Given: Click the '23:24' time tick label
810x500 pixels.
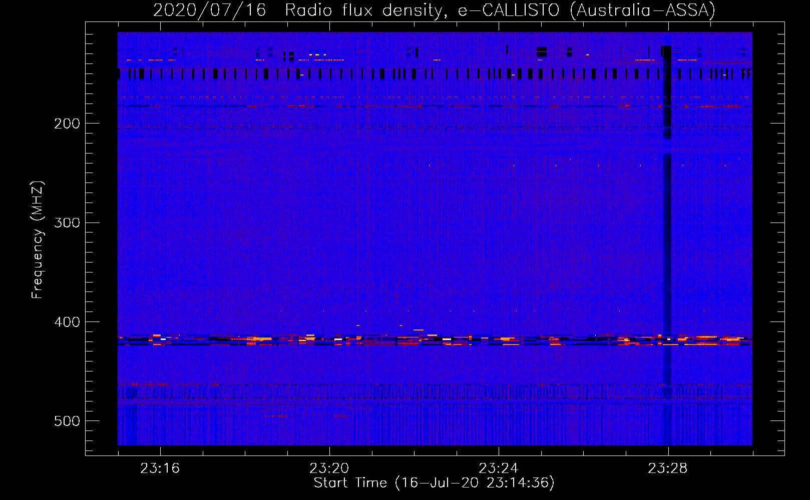Looking at the screenshot, I should pyautogui.click(x=498, y=468).
